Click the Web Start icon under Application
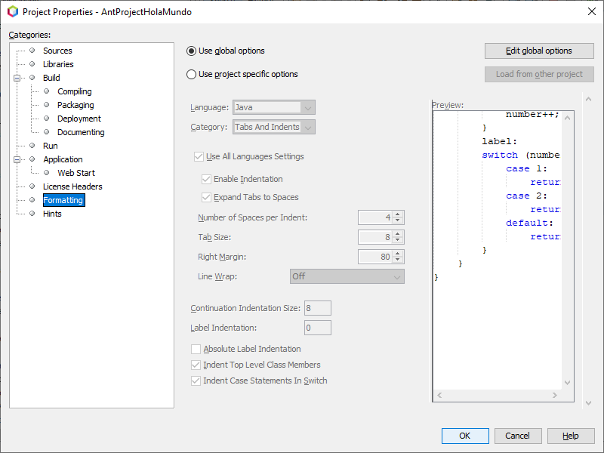The height and width of the screenshot is (453, 604). [47, 173]
